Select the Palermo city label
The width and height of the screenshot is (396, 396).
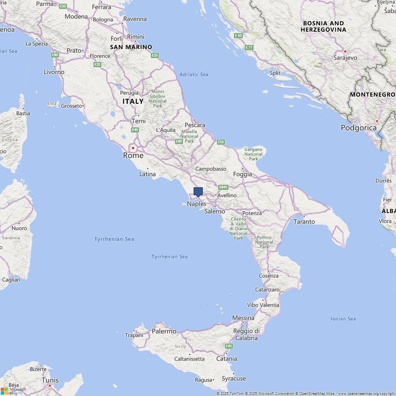[x=164, y=331]
